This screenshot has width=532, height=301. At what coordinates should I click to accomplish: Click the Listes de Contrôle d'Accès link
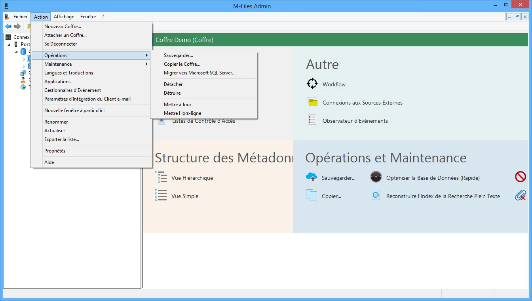[x=203, y=121]
